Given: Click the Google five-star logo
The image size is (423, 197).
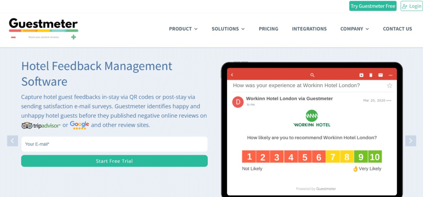Looking at the screenshot, I should [79, 125].
